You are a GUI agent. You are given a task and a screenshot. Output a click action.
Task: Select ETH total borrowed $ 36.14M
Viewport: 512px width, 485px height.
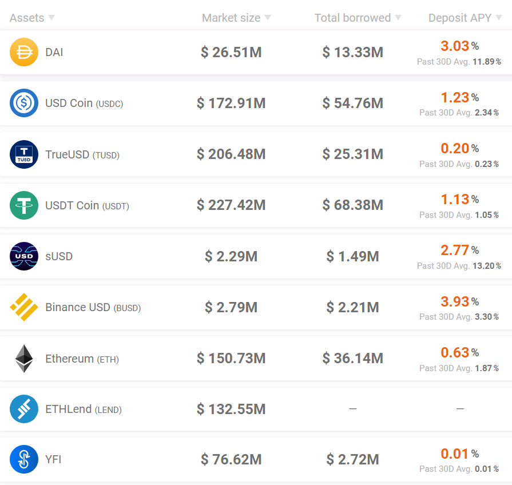tap(352, 358)
